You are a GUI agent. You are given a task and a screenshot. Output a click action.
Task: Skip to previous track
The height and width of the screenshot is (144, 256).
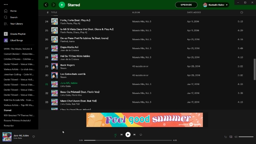(121, 135)
